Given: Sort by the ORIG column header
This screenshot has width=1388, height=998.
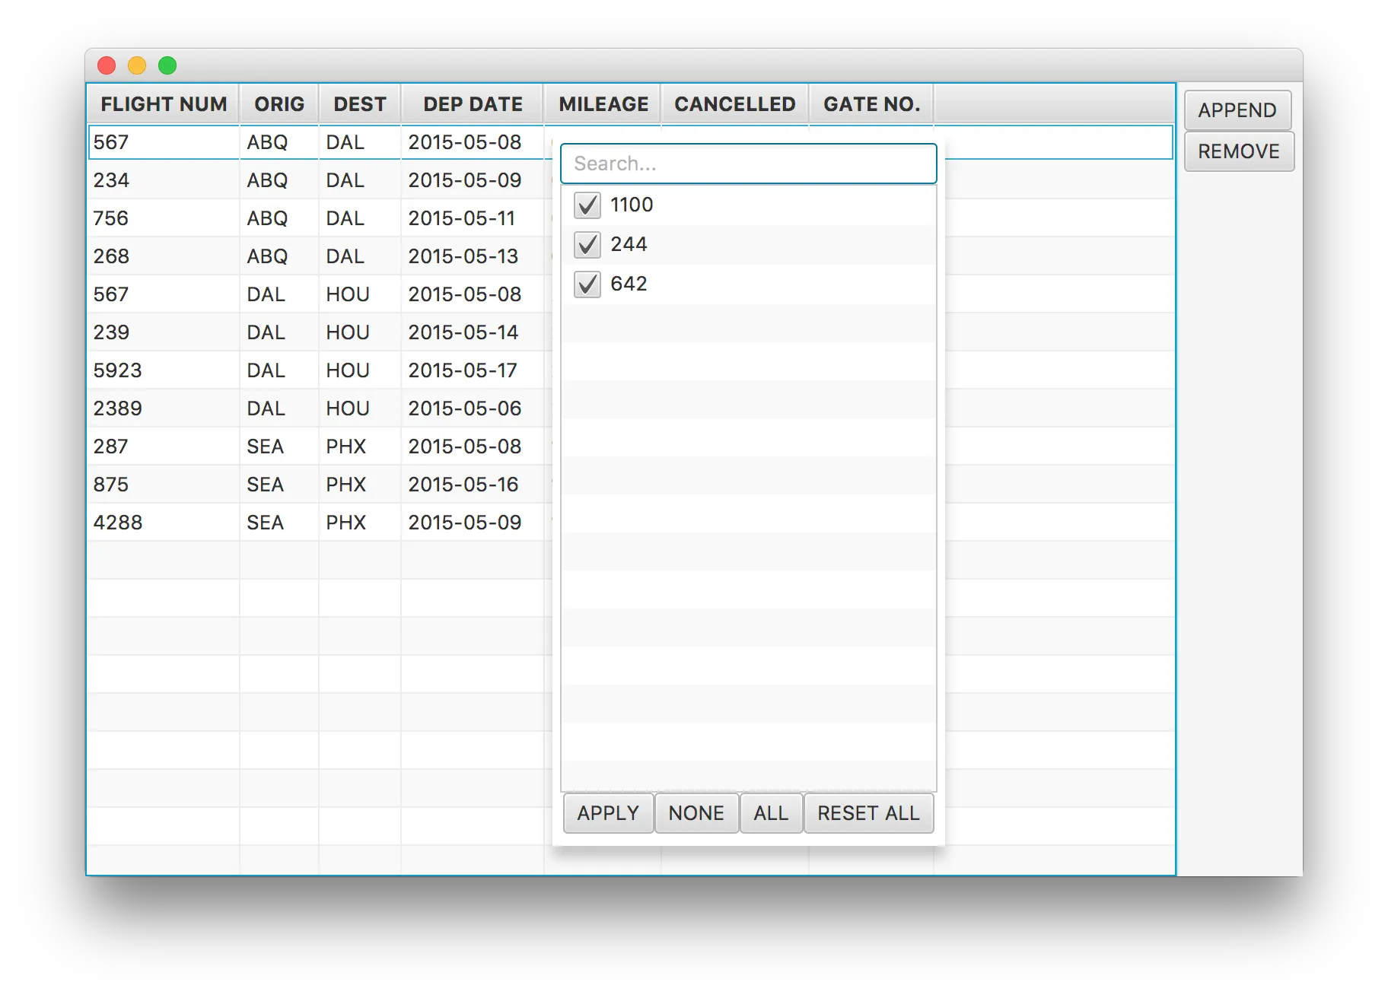Looking at the screenshot, I should 279,104.
